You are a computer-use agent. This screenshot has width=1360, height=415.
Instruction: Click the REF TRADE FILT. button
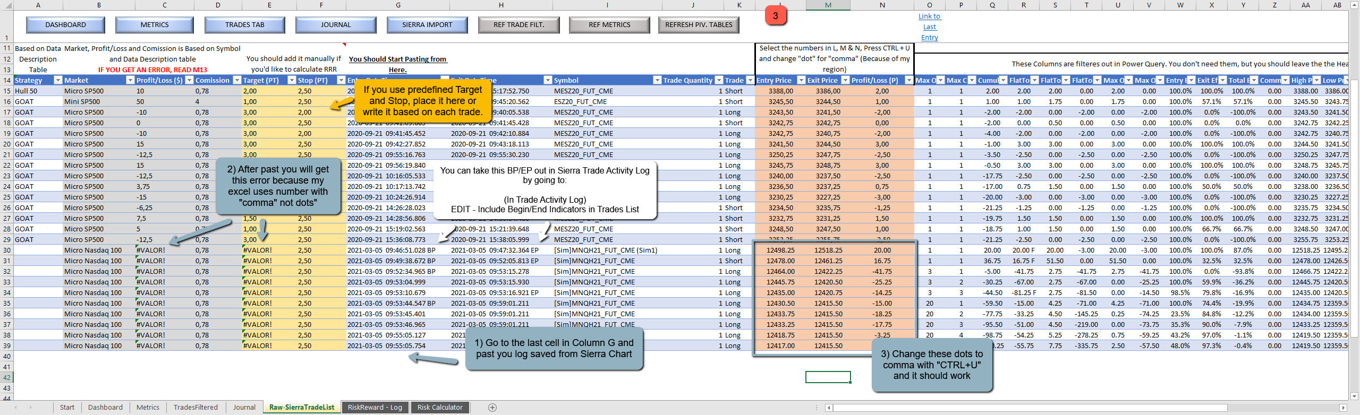click(x=519, y=25)
